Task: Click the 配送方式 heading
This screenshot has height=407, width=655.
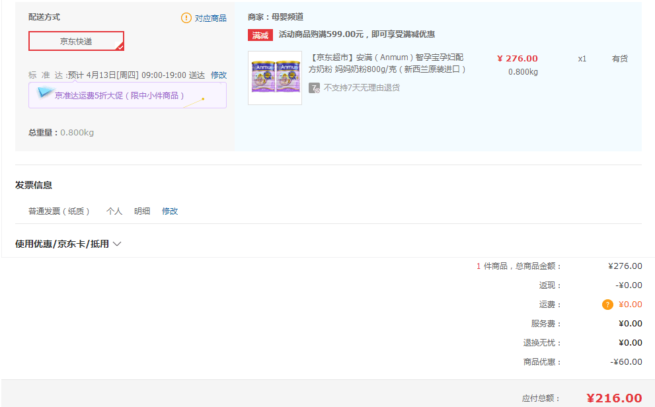Action: 44,17
